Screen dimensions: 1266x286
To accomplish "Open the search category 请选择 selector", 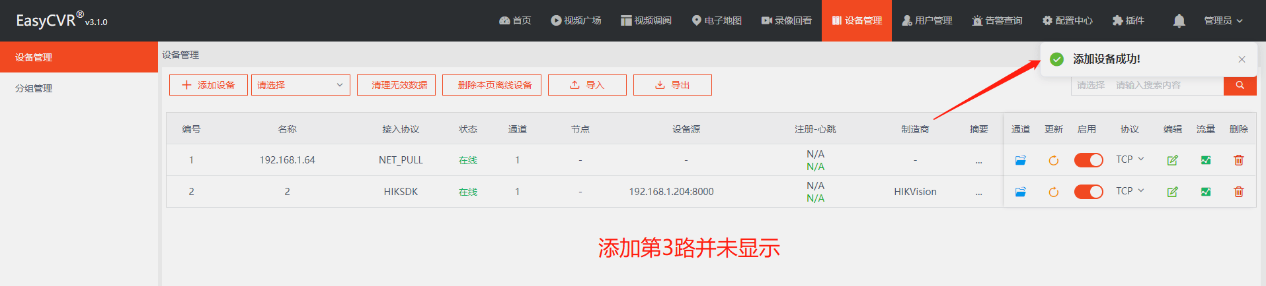I will tap(1091, 85).
